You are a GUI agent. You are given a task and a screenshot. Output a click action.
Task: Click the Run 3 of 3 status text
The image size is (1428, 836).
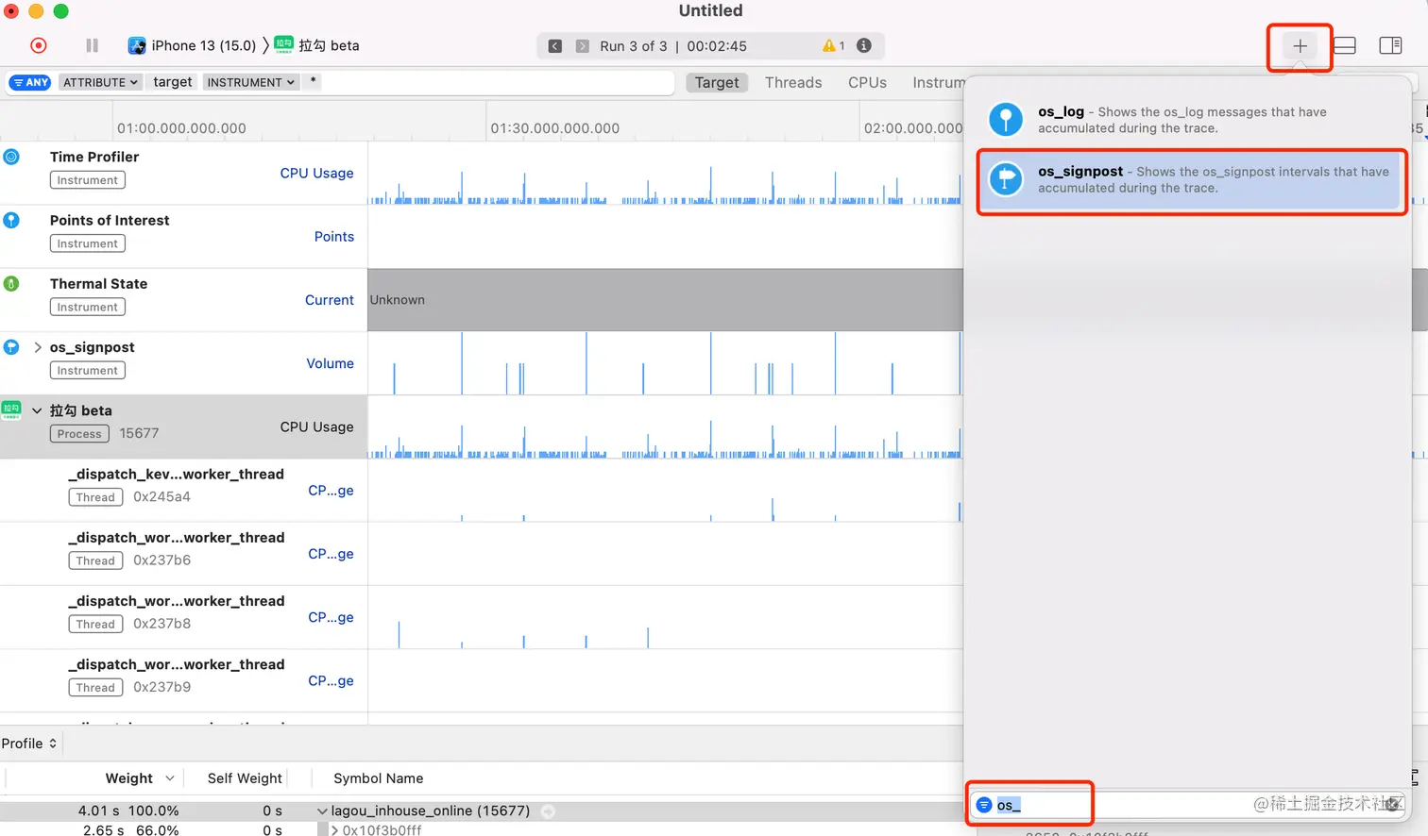click(633, 46)
